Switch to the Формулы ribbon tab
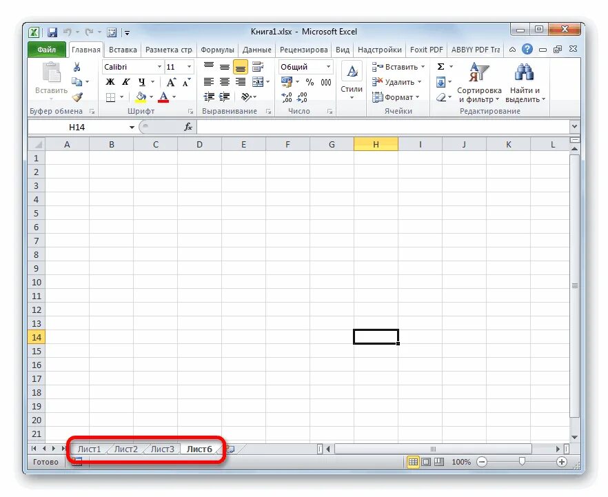 point(217,50)
